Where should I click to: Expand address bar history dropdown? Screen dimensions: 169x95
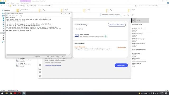point(133,6)
